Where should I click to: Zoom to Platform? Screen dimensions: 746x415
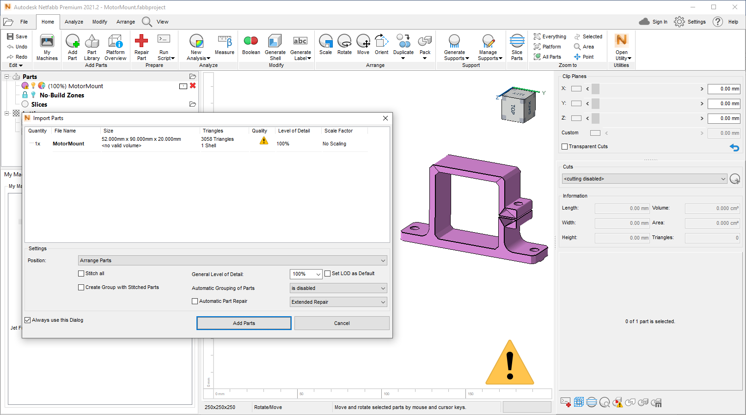pos(547,47)
